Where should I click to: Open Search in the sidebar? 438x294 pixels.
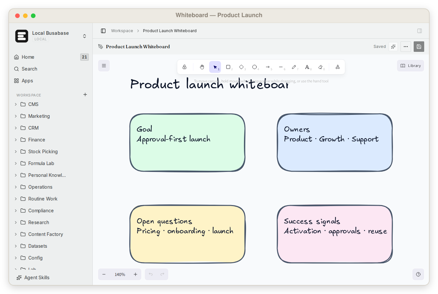click(51, 69)
